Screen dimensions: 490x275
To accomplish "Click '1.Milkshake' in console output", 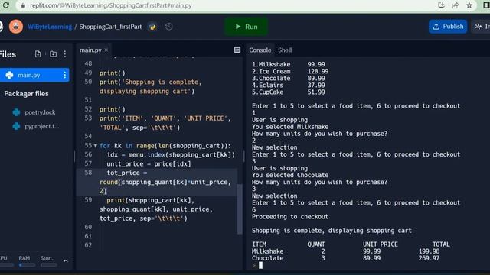I will tap(271, 64).
